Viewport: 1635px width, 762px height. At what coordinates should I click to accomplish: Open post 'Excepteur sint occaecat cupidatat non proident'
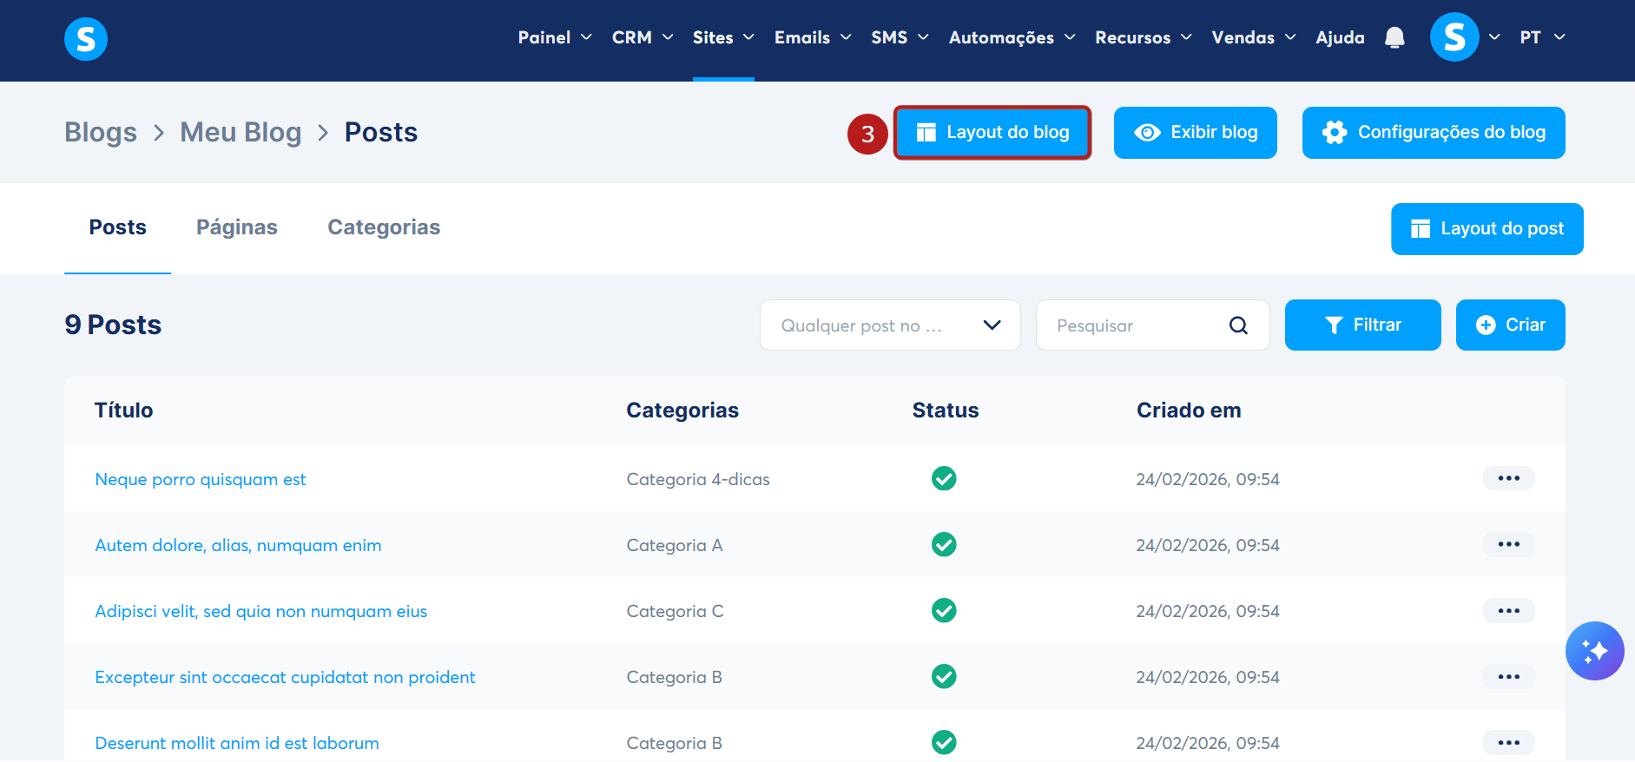[285, 677]
